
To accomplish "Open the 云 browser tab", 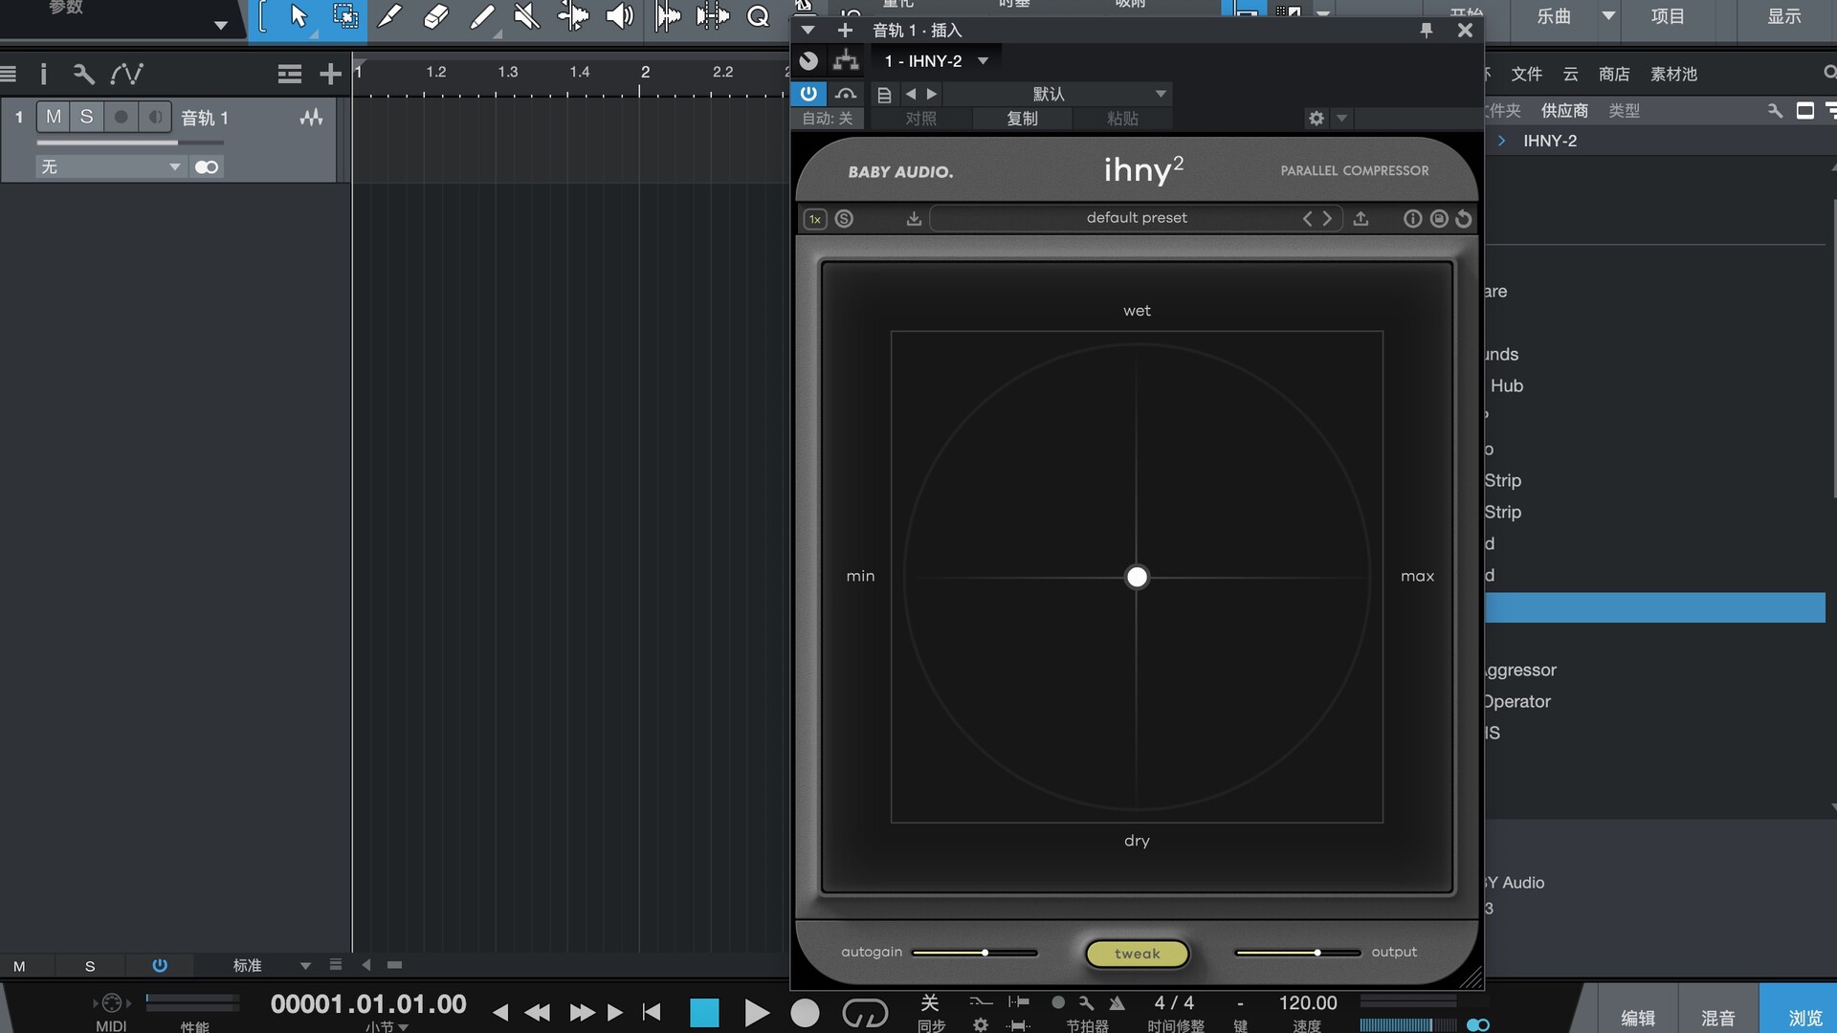I will 1570,74.
